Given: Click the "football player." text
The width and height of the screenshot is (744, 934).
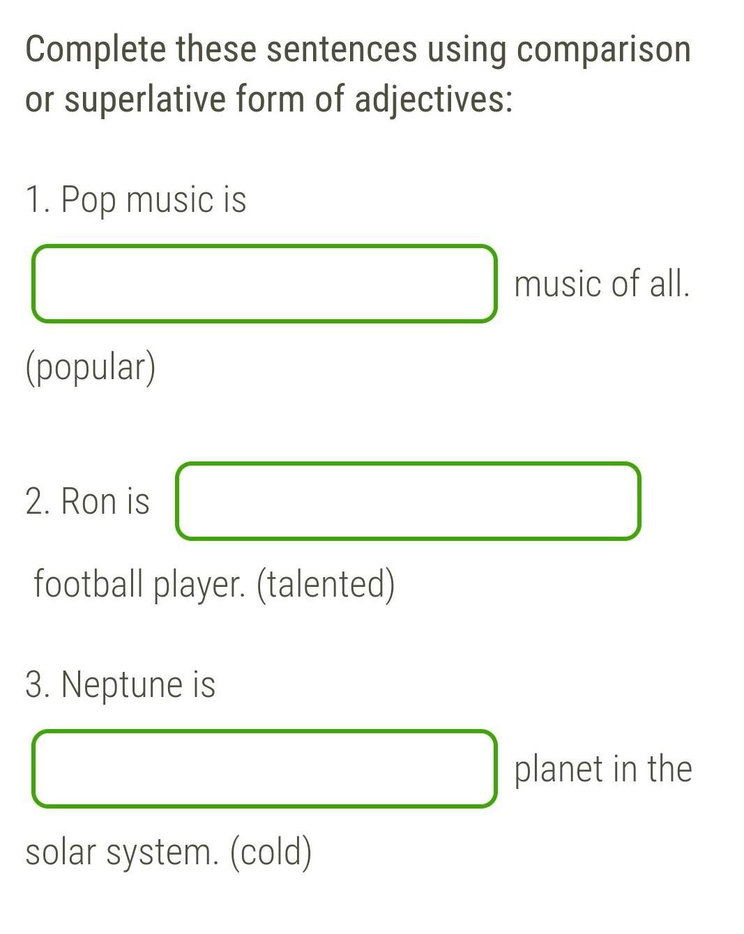Looking at the screenshot, I should pos(139,584).
